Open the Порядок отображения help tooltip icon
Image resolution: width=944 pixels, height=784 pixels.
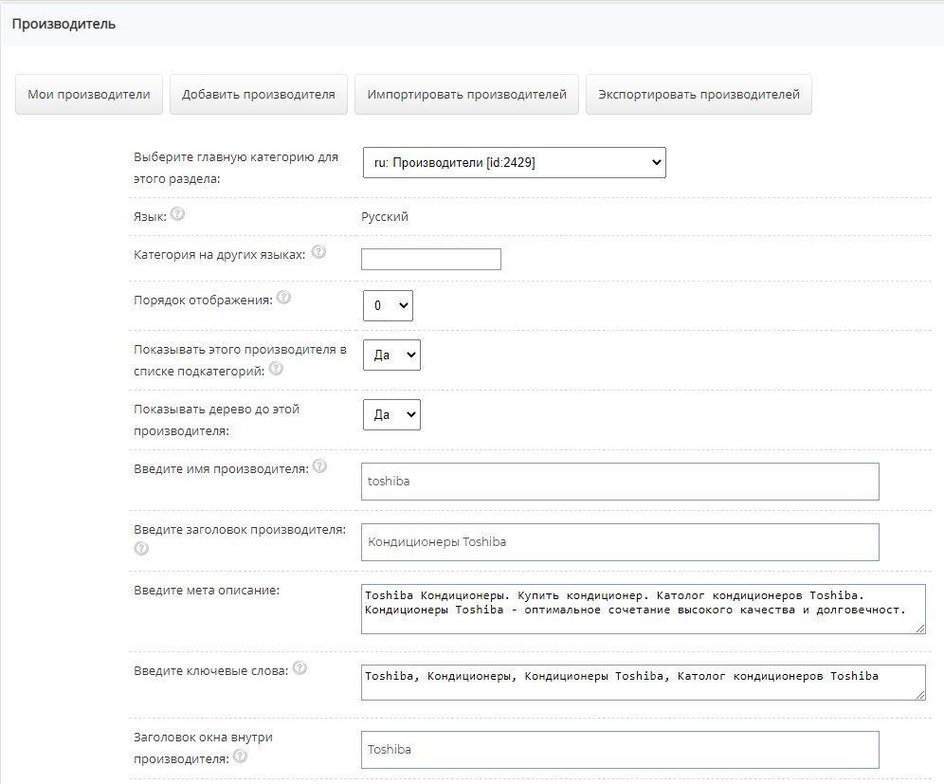pyautogui.click(x=283, y=298)
